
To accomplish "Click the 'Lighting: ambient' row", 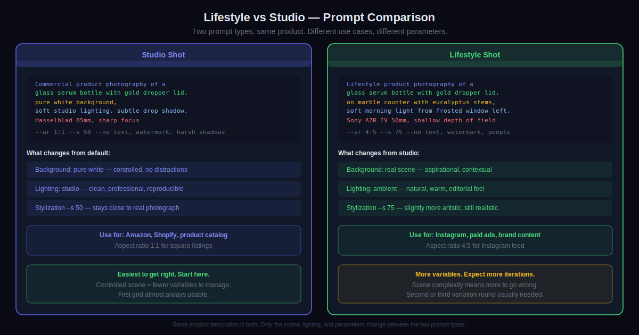I will 474,189.
